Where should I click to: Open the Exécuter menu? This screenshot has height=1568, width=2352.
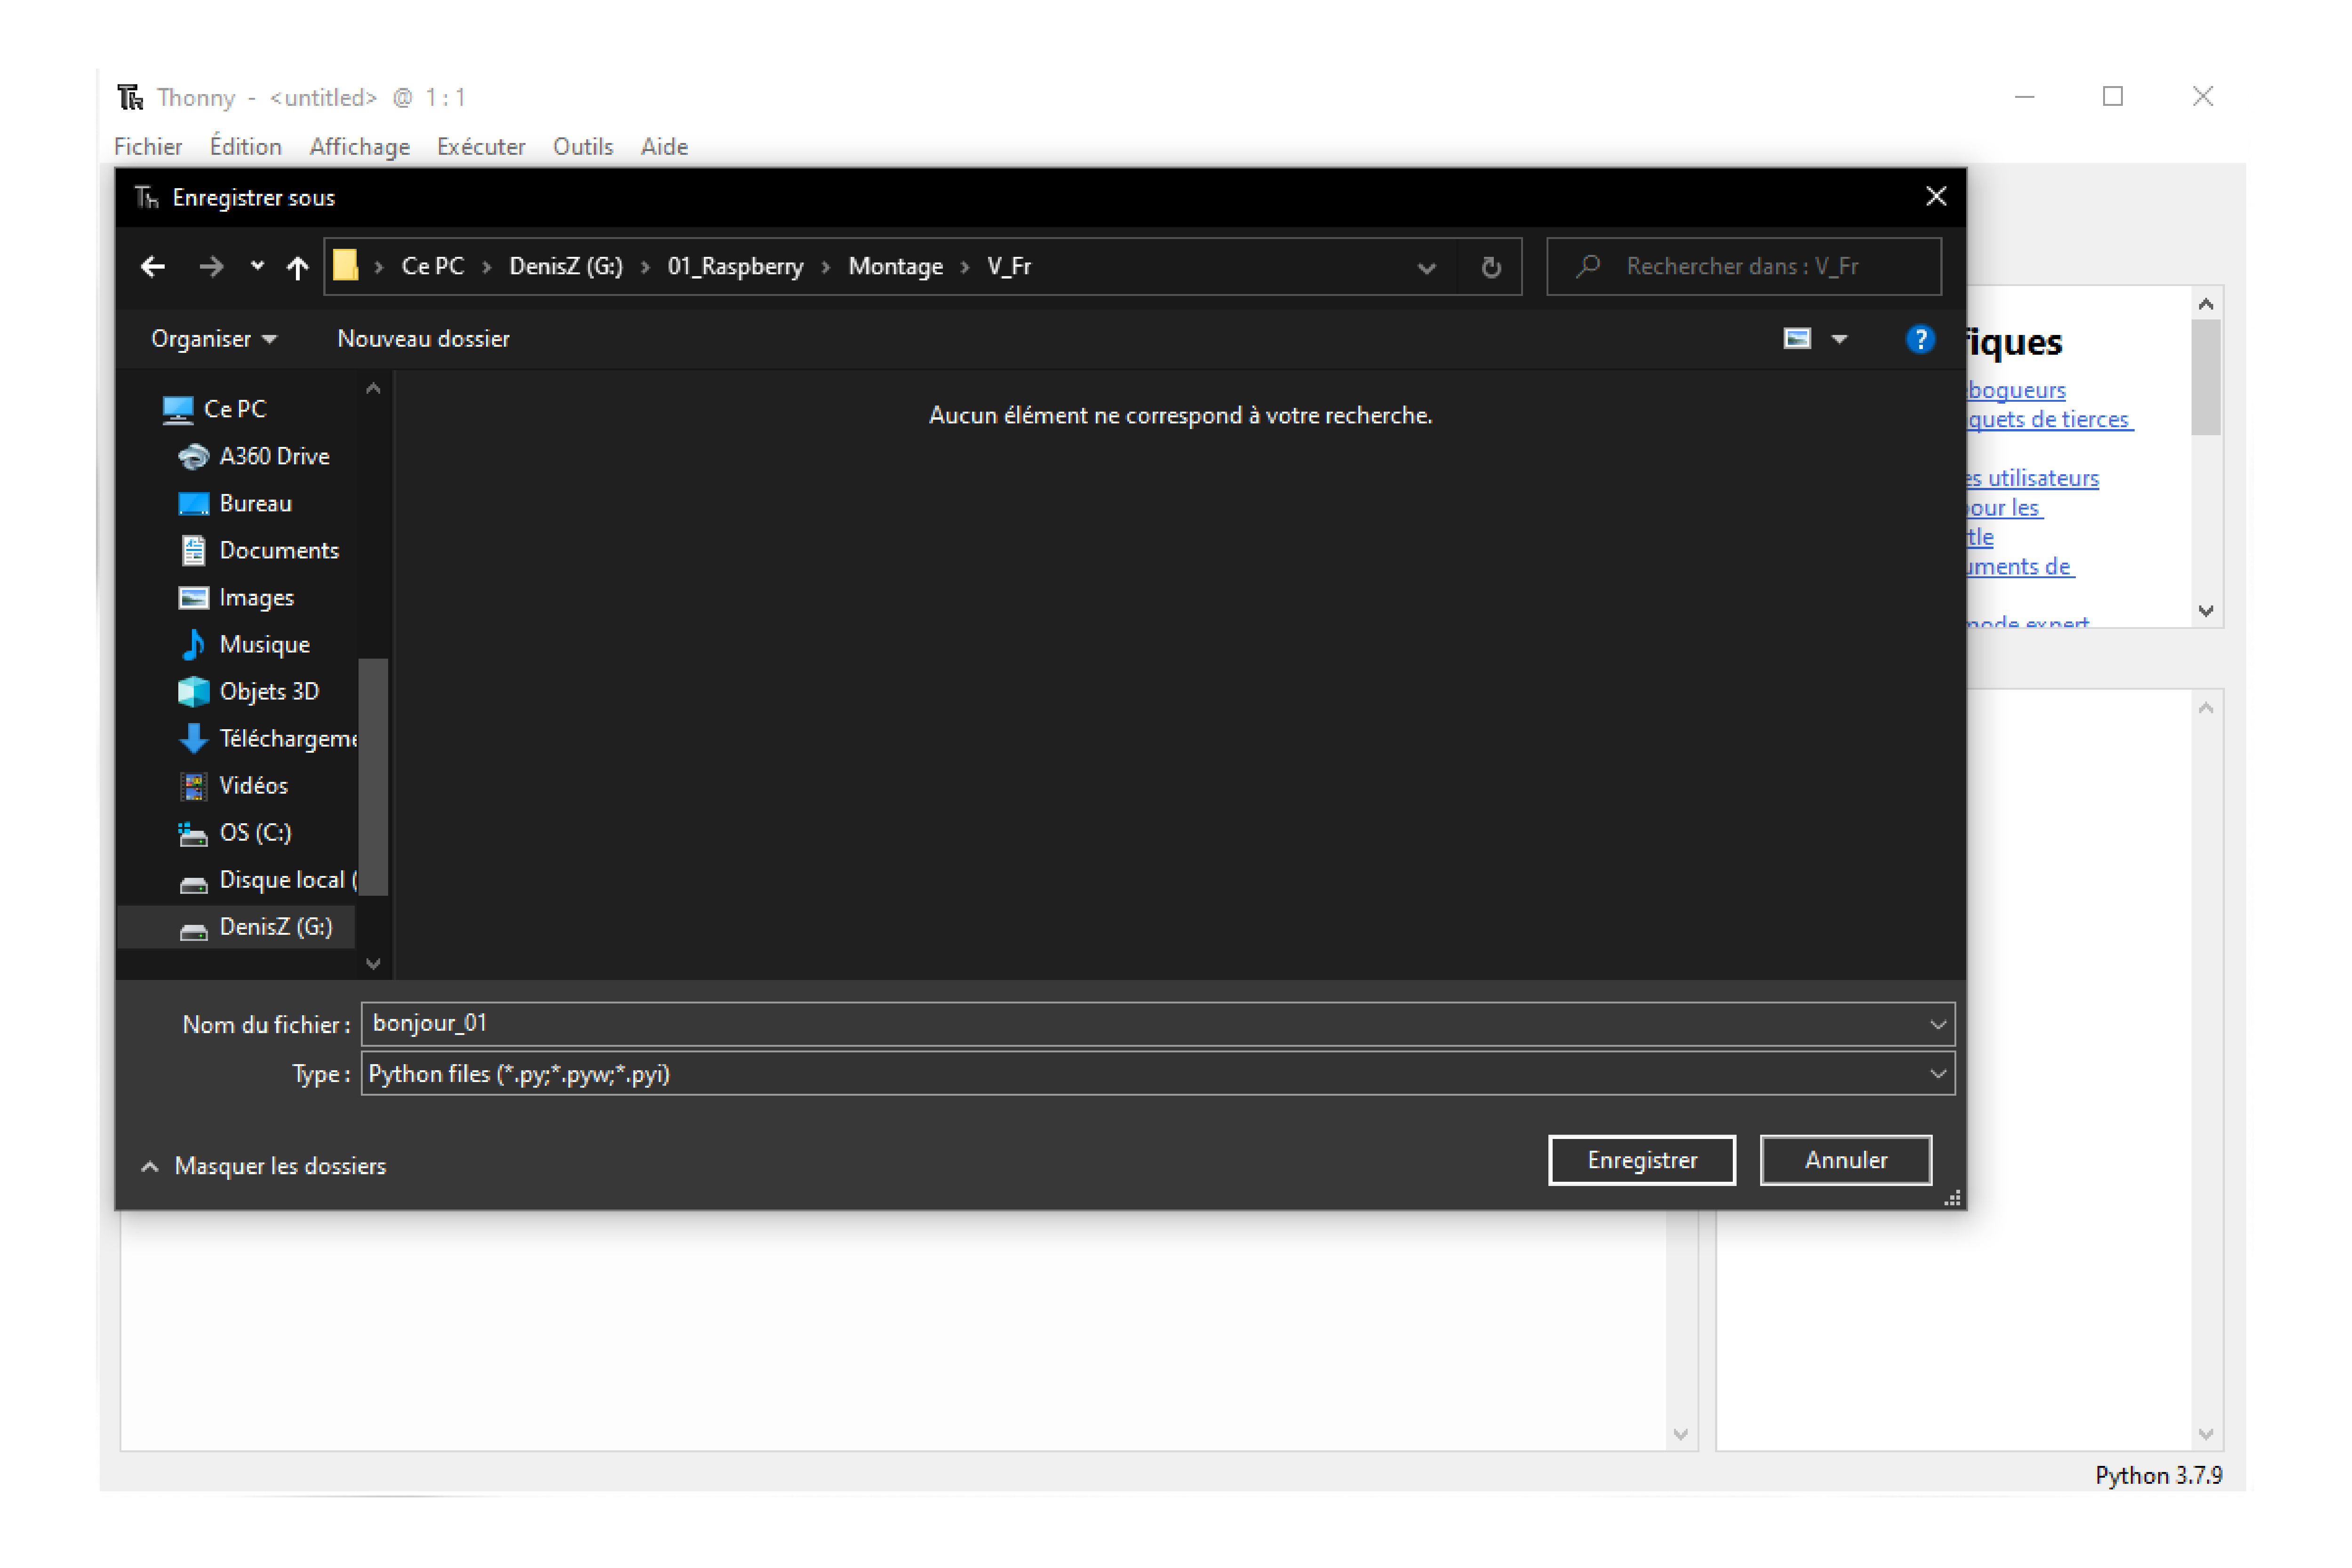click(x=480, y=147)
